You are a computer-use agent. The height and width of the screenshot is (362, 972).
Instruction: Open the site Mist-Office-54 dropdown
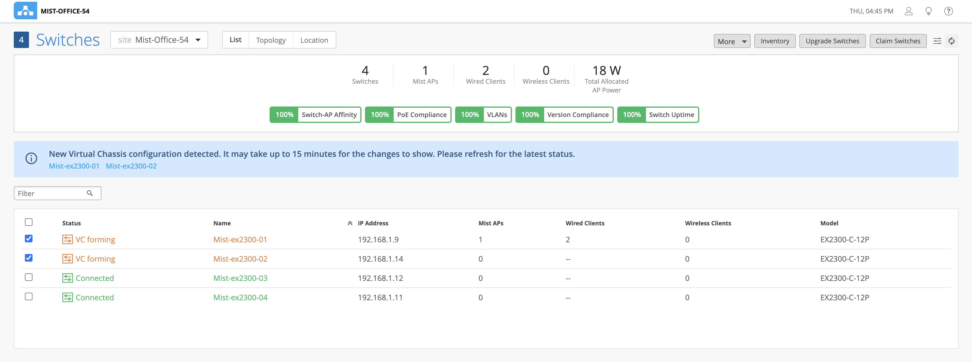[159, 40]
